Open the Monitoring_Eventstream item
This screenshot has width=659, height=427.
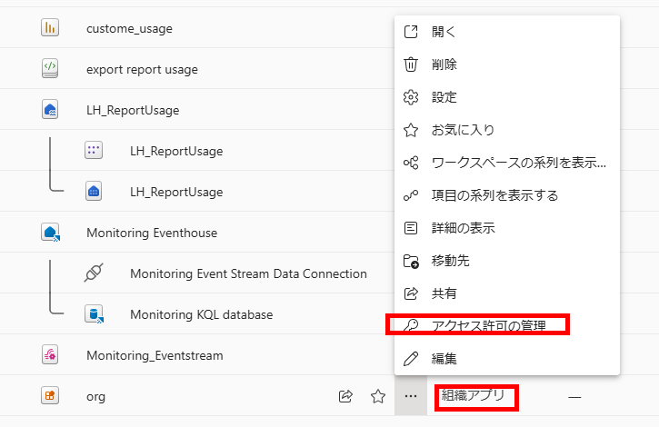click(x=155, y=355)
